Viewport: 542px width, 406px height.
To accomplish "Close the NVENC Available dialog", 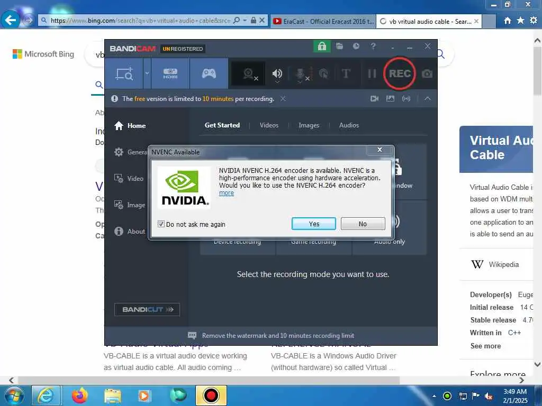I will (380, 150).
